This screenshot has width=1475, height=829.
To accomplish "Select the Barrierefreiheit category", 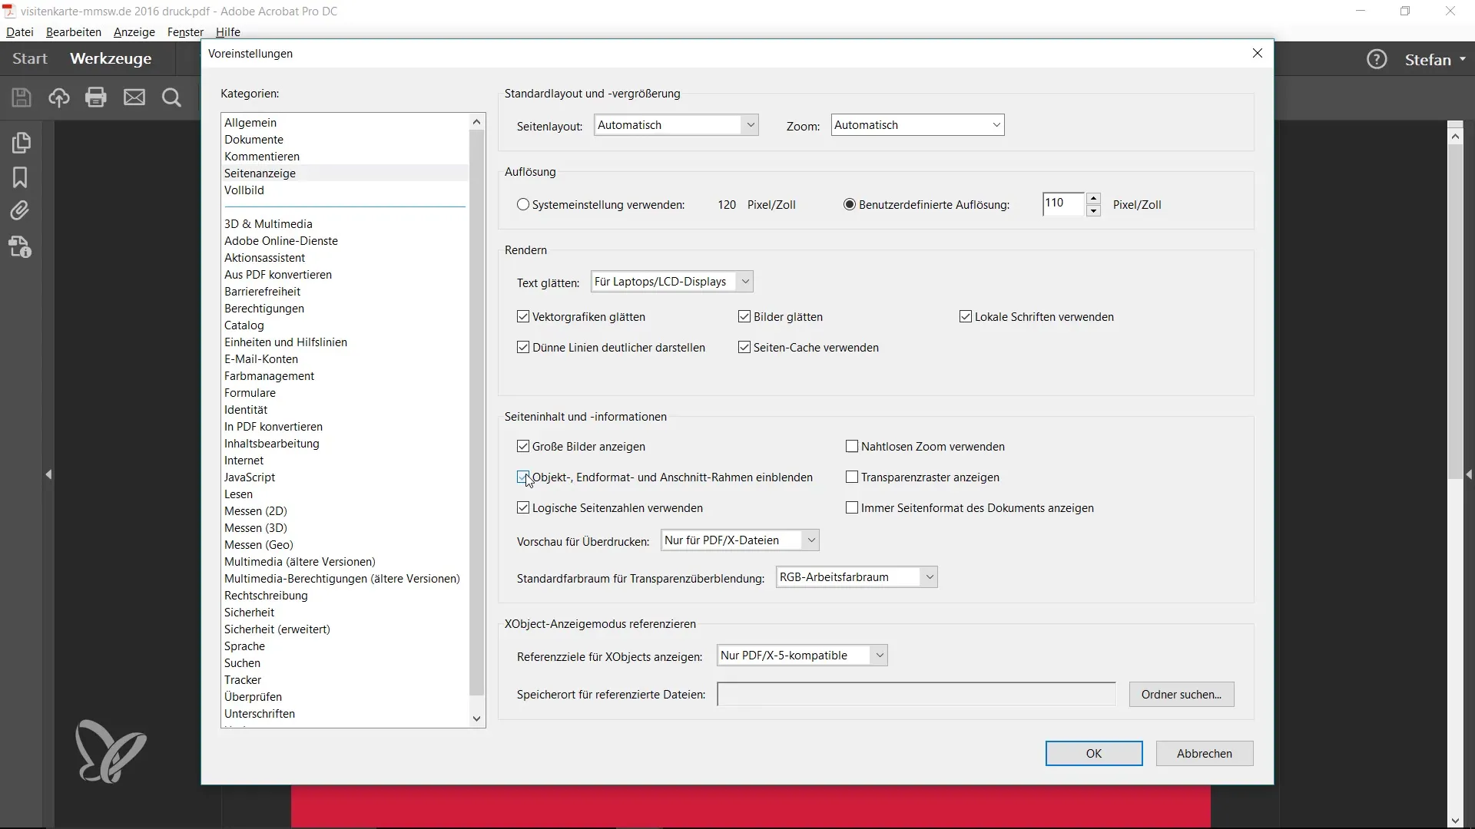I will click(x=262, y=292).
